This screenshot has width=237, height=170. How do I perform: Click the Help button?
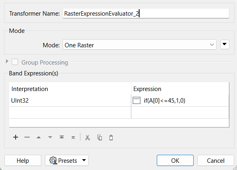pos(23,160)
